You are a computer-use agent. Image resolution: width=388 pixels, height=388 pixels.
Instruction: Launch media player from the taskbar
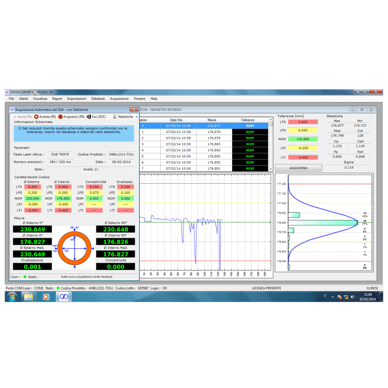46,297
